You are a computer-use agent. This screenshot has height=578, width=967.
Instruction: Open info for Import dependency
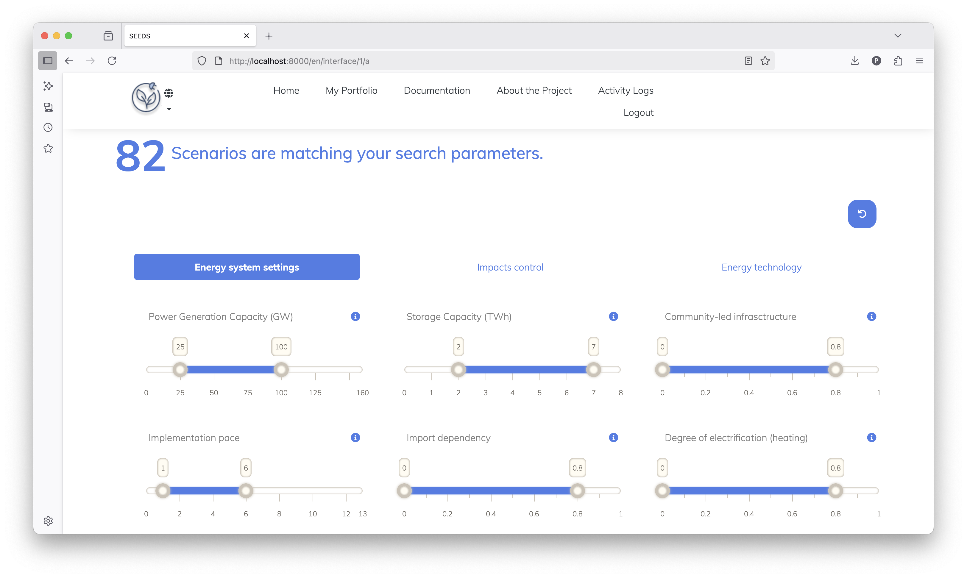tap(613, 438)
